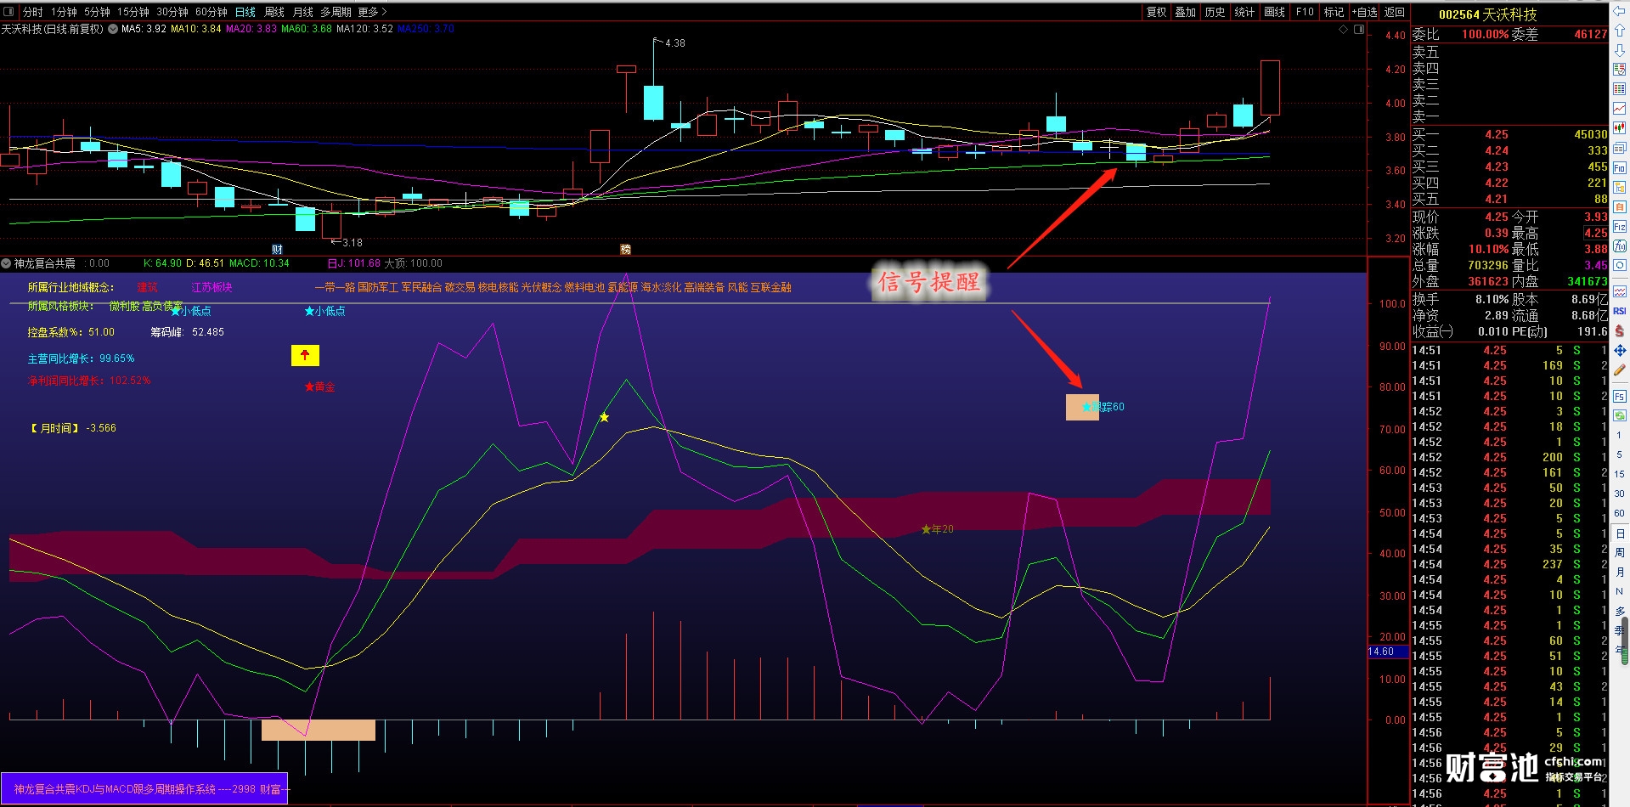Click the 返回 return button
This screenshot has height=807, width=1630.
point(1395,12)
